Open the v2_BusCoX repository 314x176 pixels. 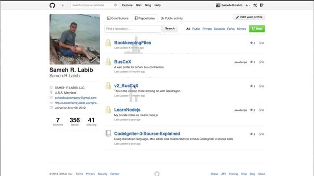tap(126, 86)
